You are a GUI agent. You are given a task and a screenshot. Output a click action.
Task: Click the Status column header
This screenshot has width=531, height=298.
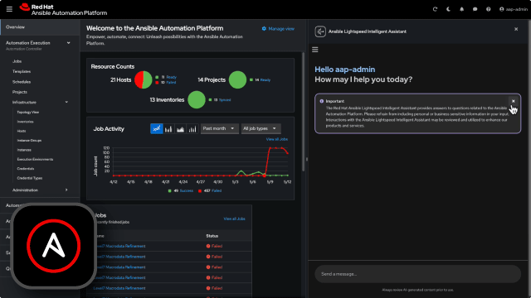tap(212, 236)
